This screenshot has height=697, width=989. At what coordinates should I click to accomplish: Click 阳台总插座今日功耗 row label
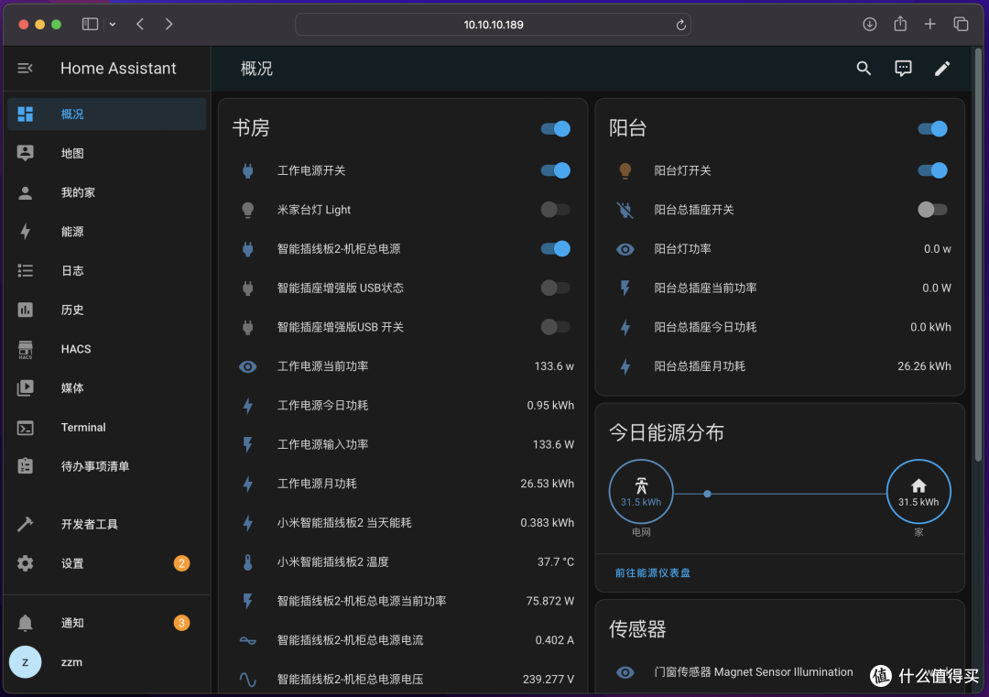click(705, 327)
